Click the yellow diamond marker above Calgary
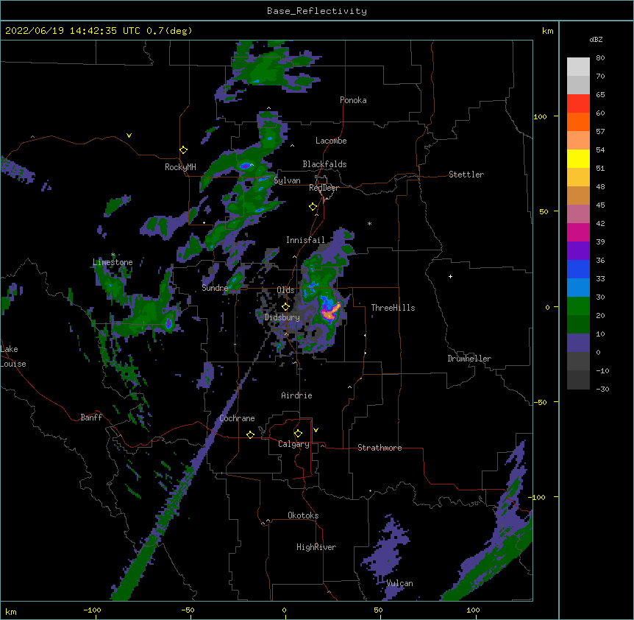 coord(298,434)
